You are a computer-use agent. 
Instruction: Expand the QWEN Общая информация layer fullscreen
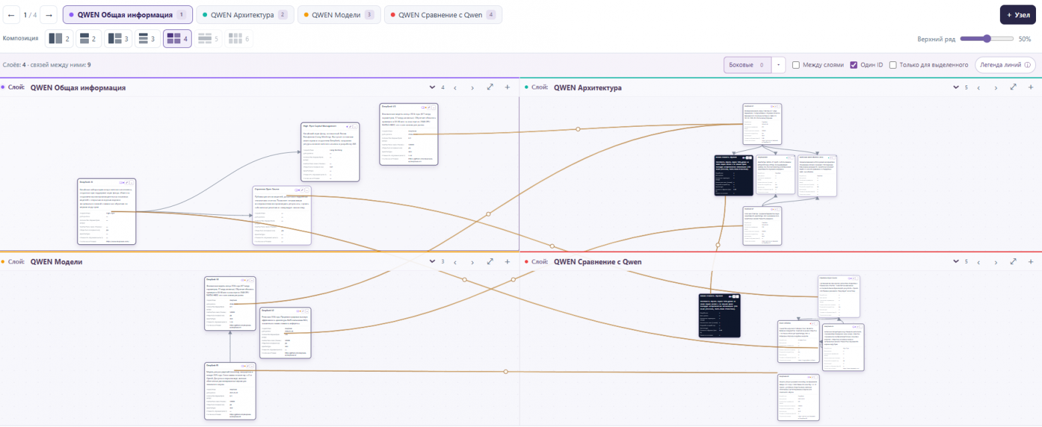(x=490, y=87)
